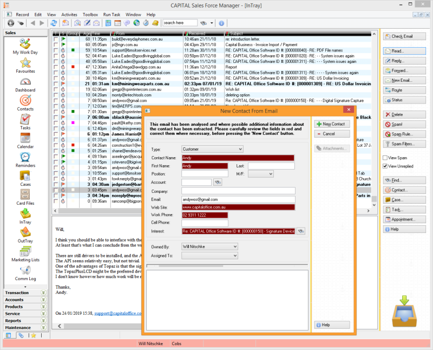Tick checkbox for support@bmsitservices.net row

click(x=56, y=50)
